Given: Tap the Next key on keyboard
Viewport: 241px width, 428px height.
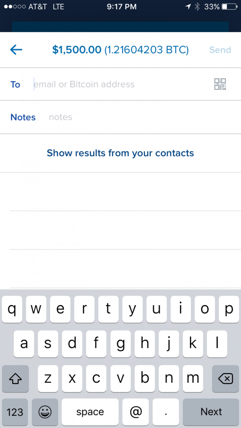Looking at the screenshot, I should click(211, 412).
